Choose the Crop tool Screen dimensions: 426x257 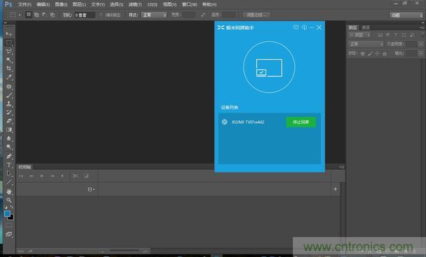9,68
